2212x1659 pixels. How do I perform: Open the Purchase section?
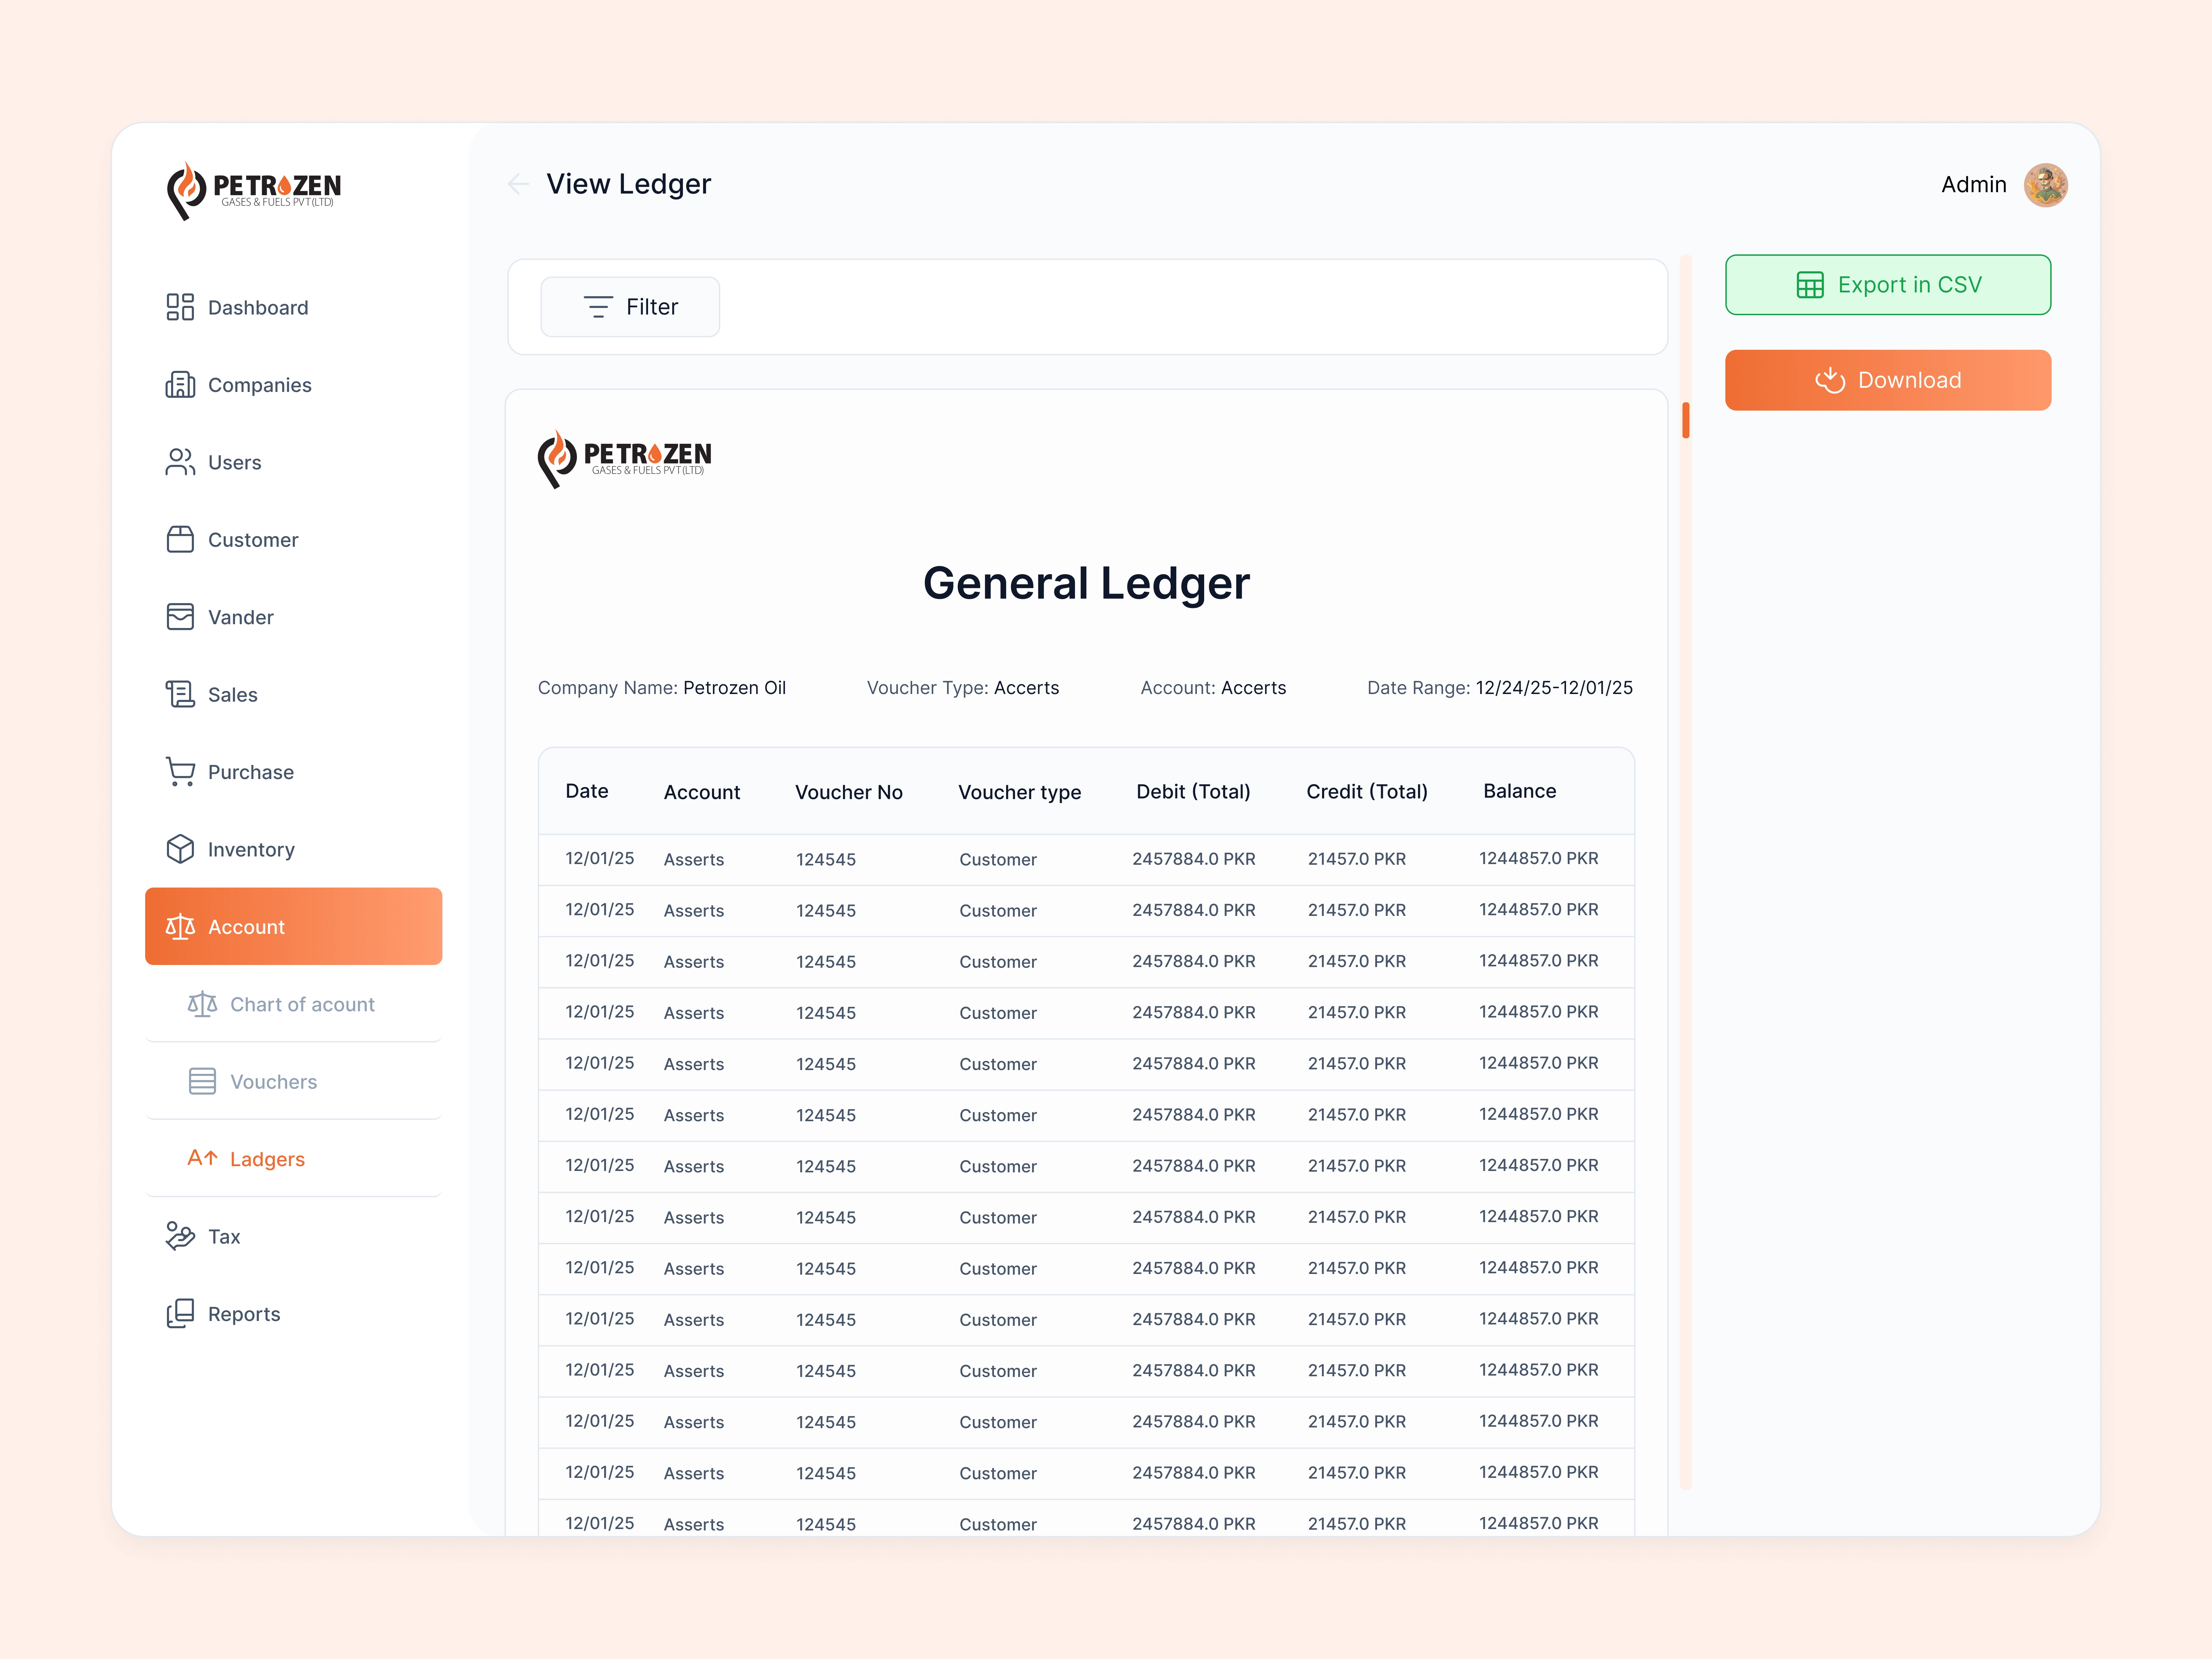pos(293,772)
